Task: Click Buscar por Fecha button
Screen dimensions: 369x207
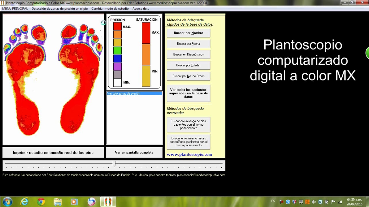Action: [189, 44]
